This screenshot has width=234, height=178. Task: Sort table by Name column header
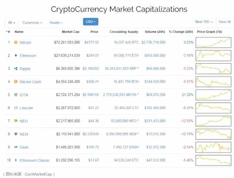point(19,32)
